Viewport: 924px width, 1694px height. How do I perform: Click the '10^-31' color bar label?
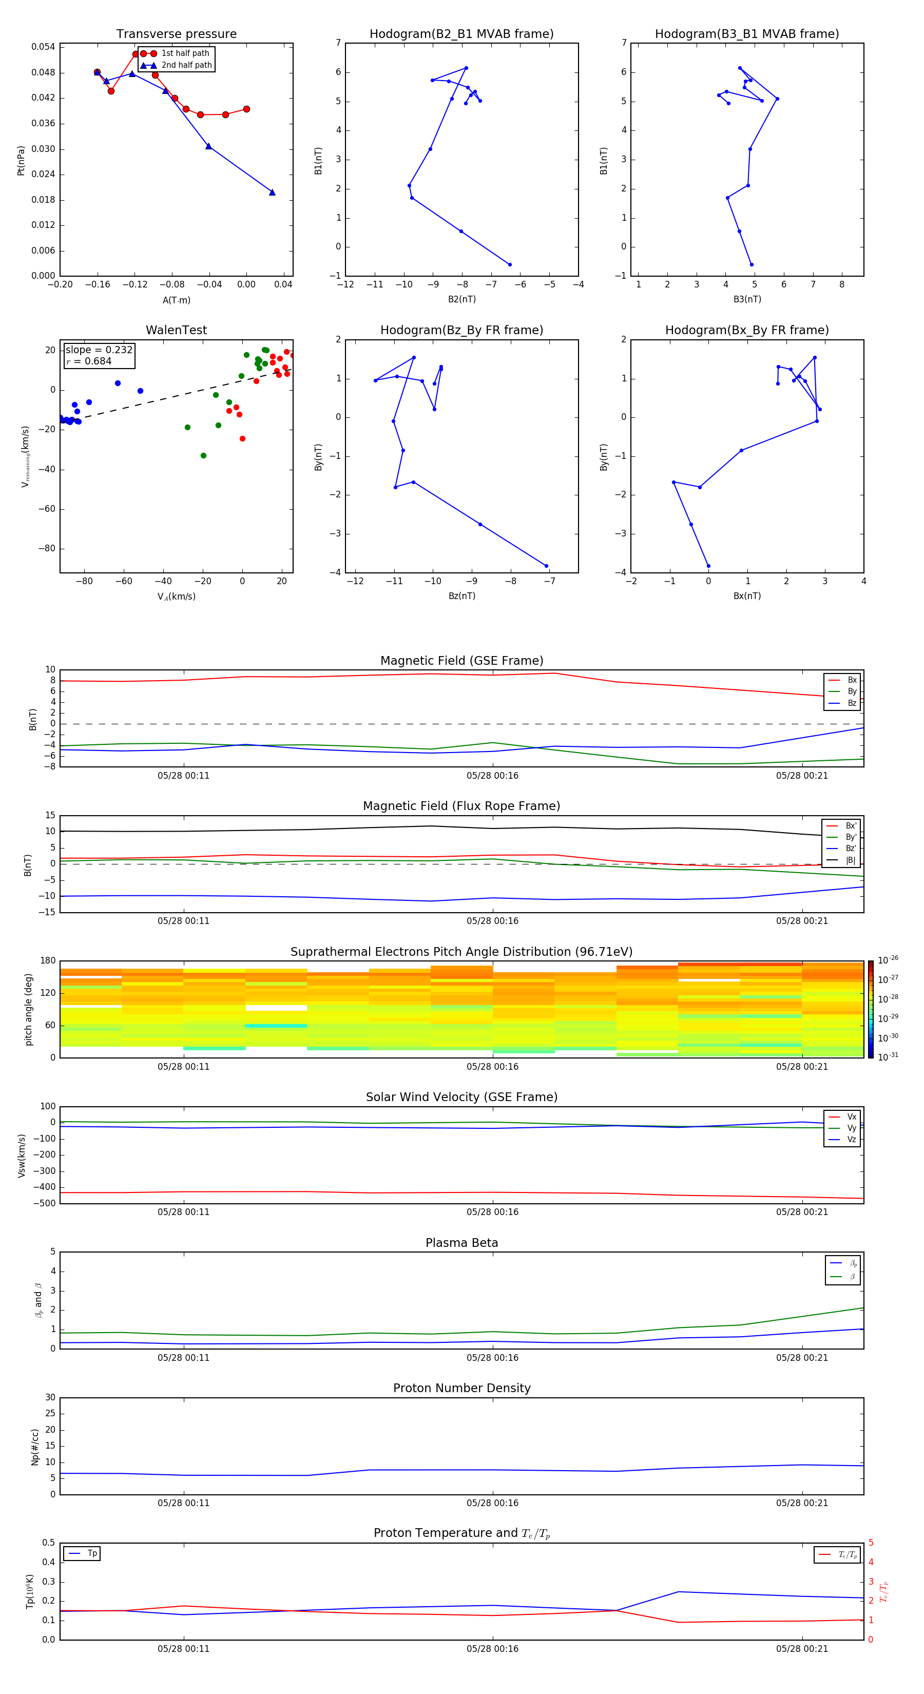888,1057
